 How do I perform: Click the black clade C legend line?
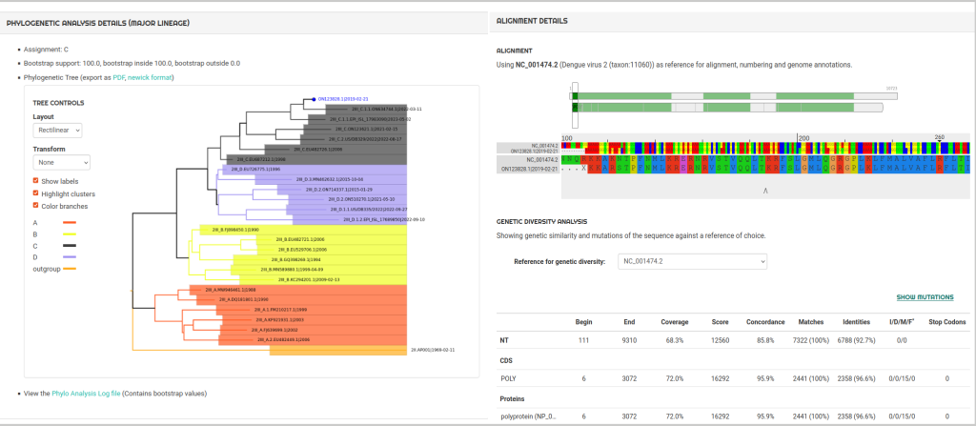point(68,246)
